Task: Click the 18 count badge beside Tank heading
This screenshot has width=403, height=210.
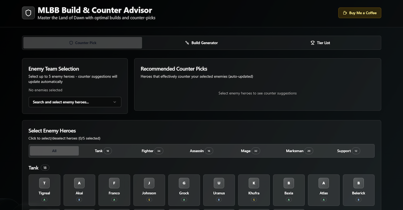Action: click(45, 168)
